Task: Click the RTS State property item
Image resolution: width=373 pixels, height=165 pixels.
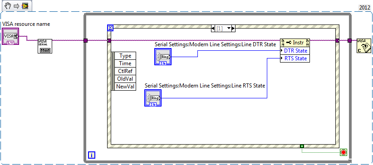Action: 295,58
